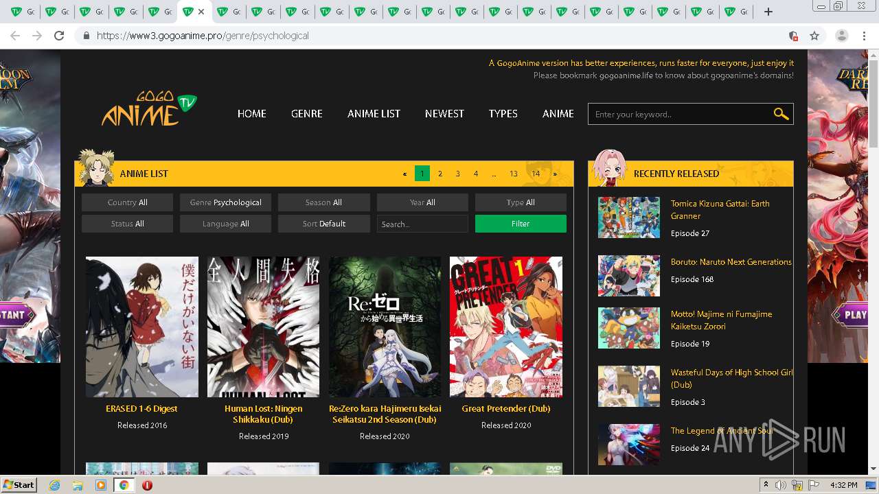Viewport: 879px width, 494px height.
Task: Go to previous page with « arrow
Action: [x=404, y=174]
